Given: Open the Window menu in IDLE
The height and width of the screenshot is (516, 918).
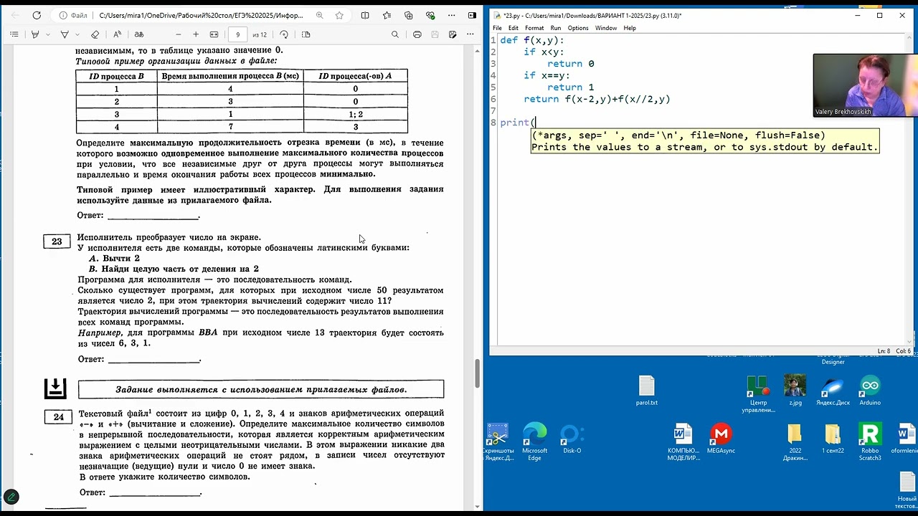Looking at the screenshot, I should pyautogui.click(x=606, y=28).
